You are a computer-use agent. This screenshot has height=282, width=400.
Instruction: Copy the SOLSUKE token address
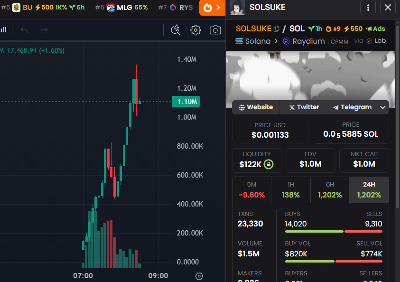[x=276, y=29]
